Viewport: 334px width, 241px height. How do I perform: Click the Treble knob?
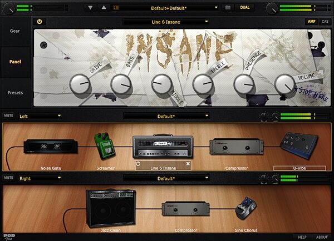pyautogui.click(x=203, y=84)
